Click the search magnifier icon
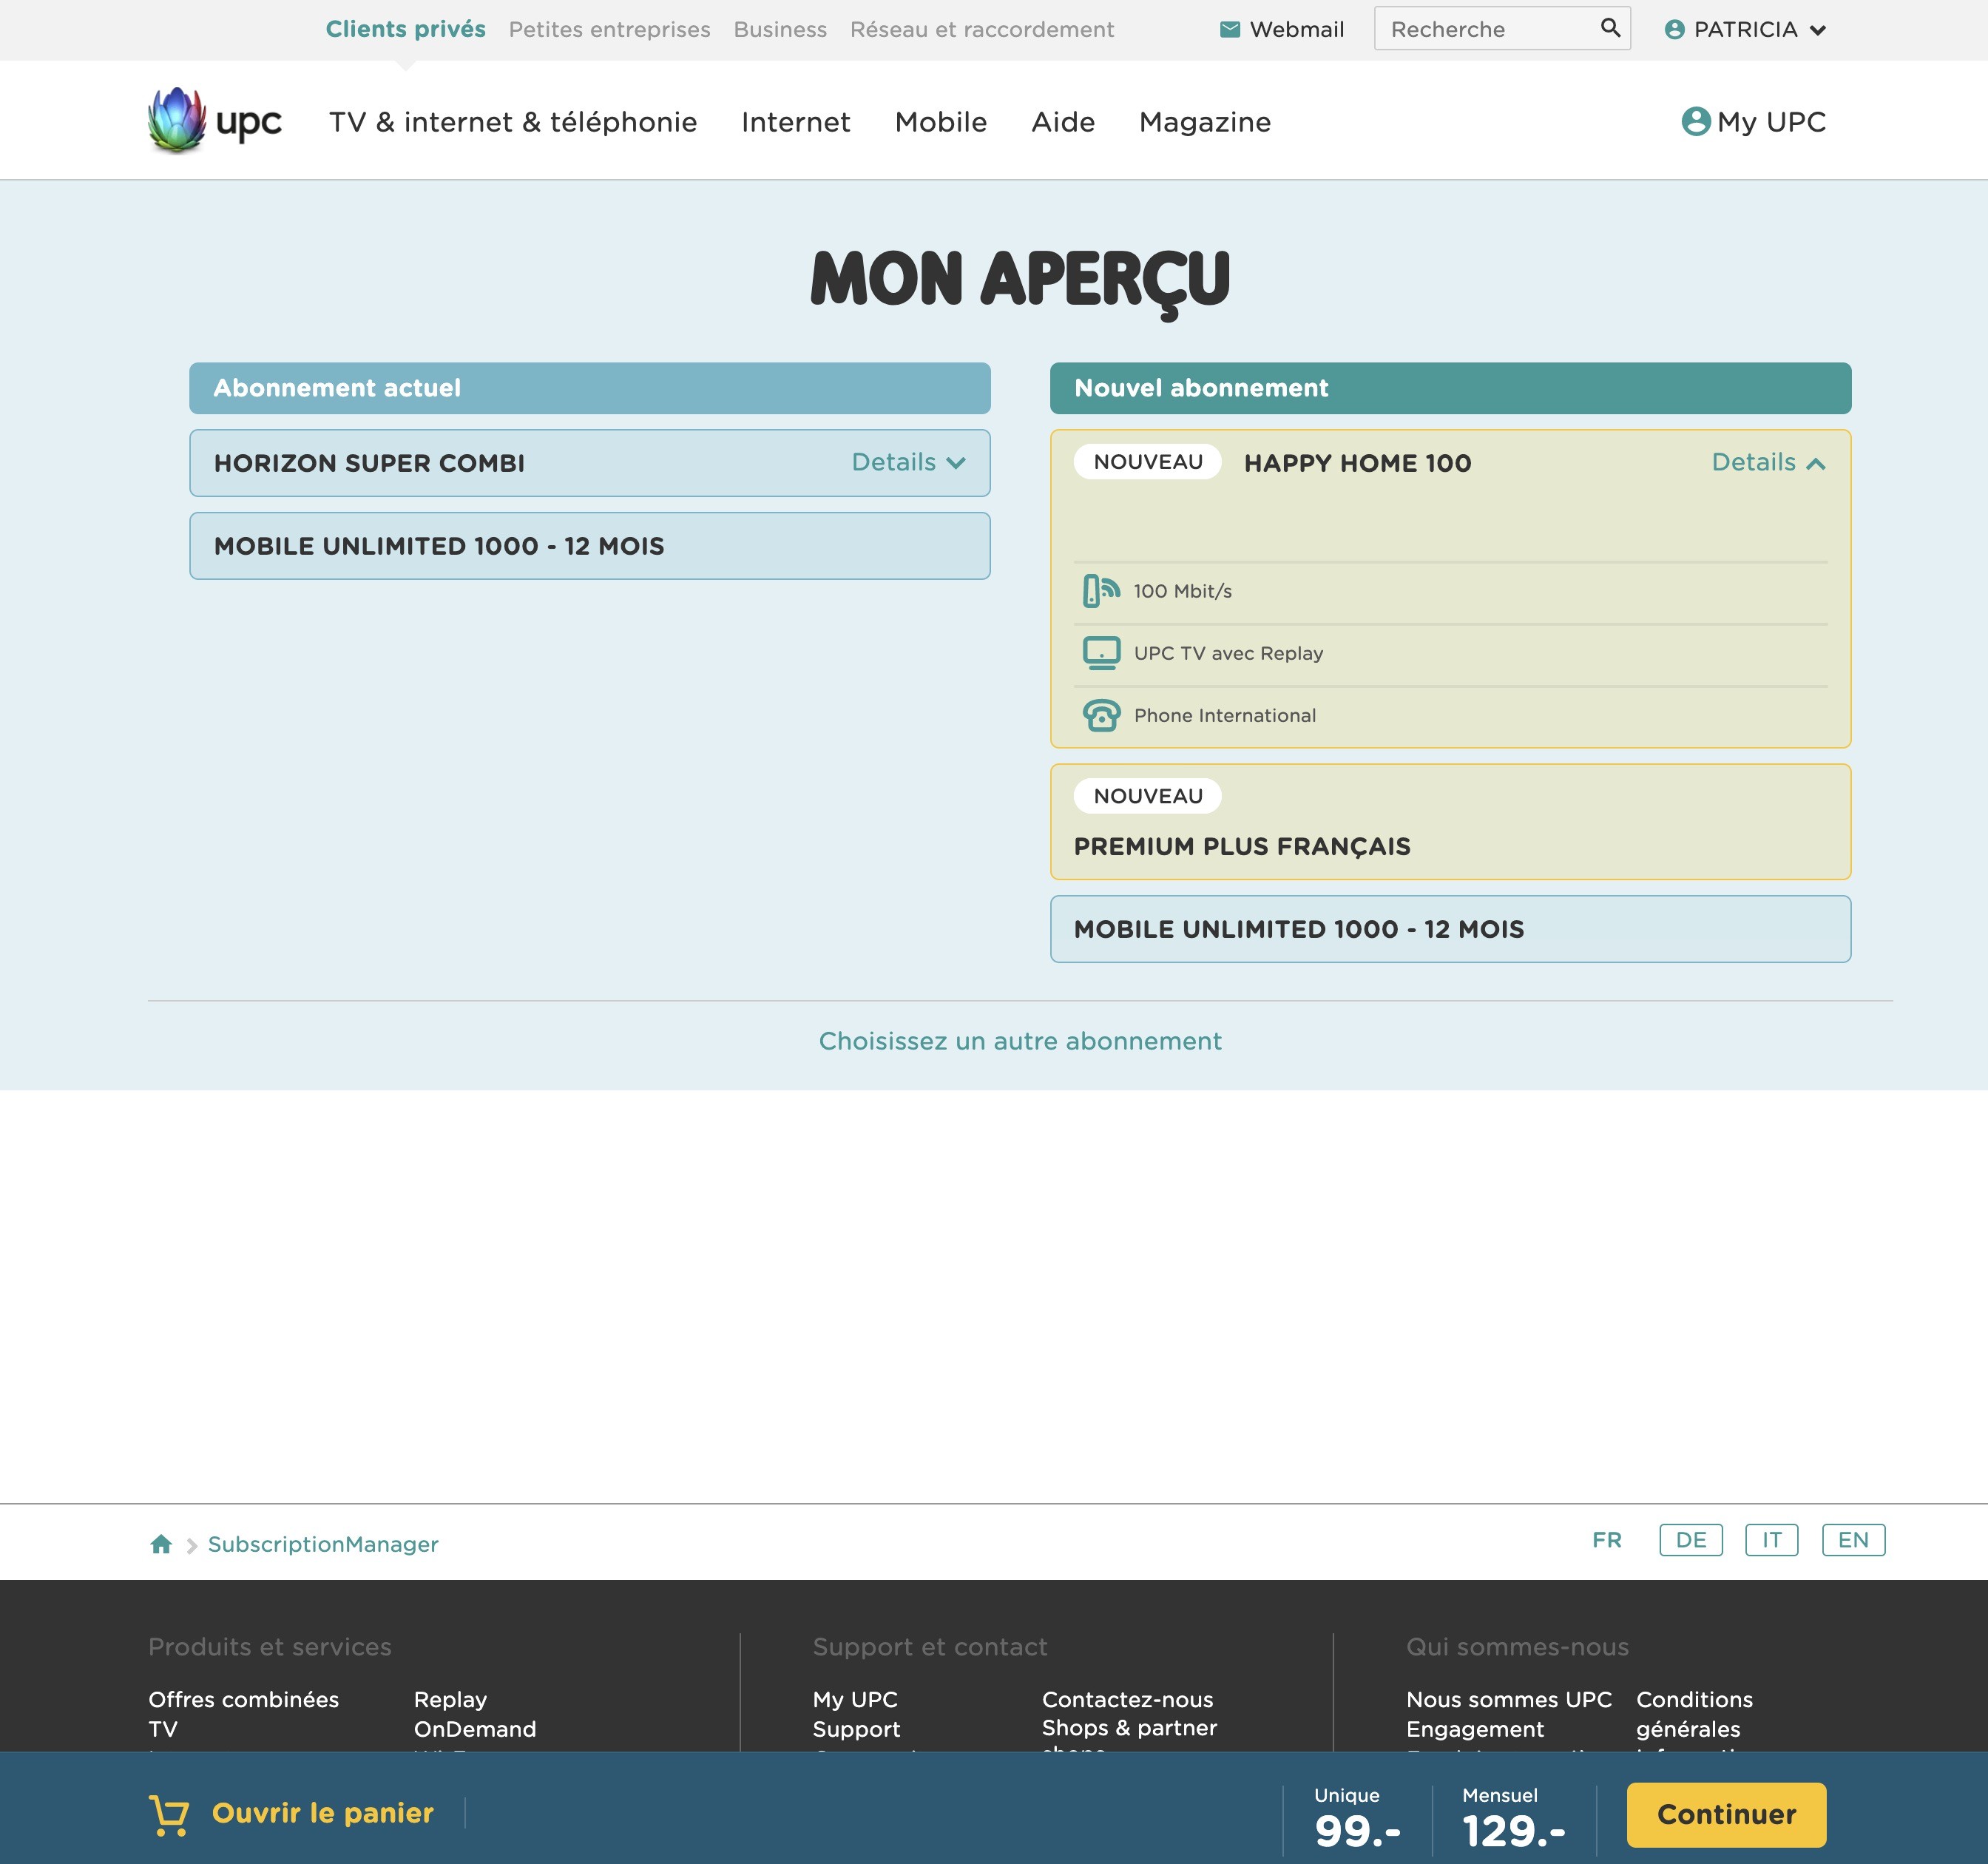1988x1864 pixels. [x=1609, y=28]
